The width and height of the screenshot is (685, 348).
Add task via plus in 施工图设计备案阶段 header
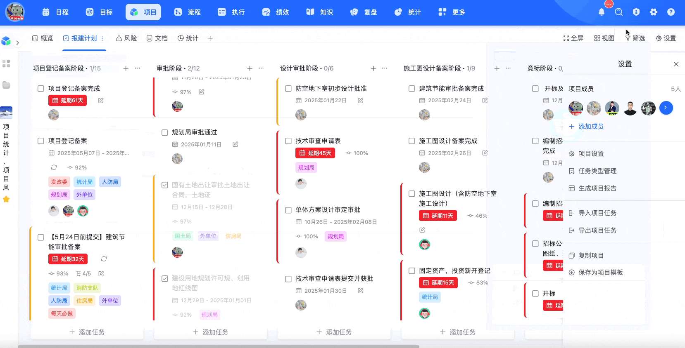[497, 68]
